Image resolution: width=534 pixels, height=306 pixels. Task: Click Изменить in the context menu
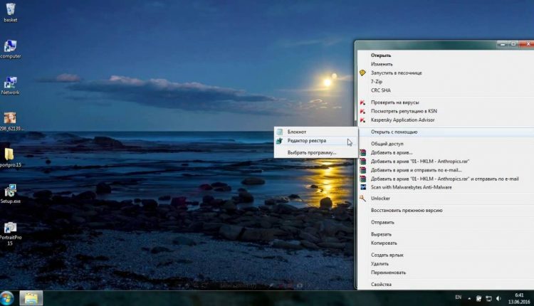click(382, 64)
